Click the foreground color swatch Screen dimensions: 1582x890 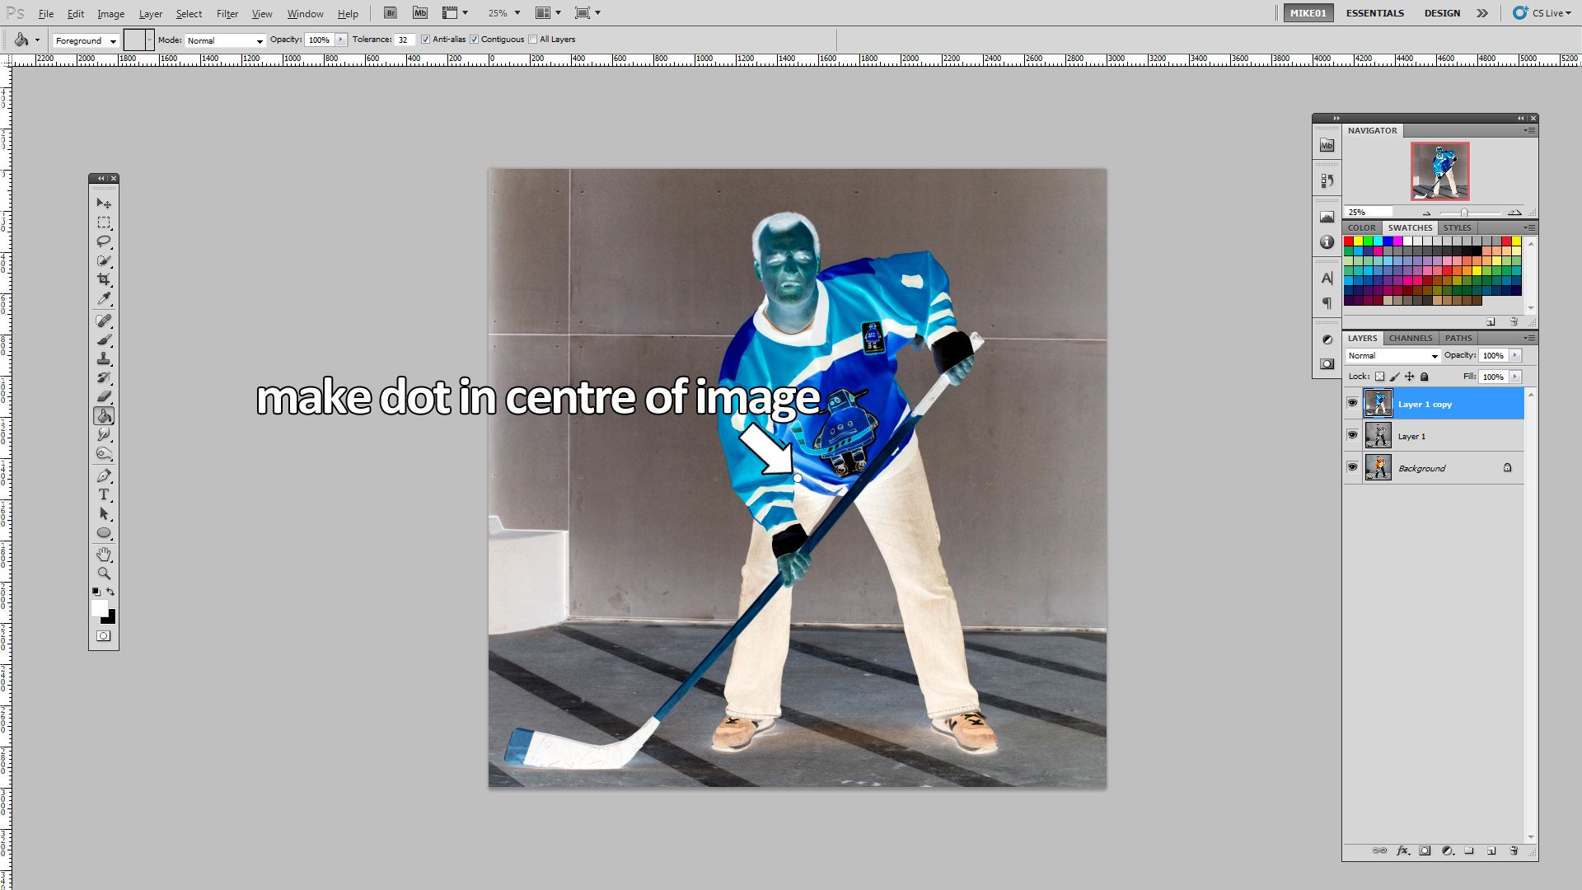[x=99, y=608]
